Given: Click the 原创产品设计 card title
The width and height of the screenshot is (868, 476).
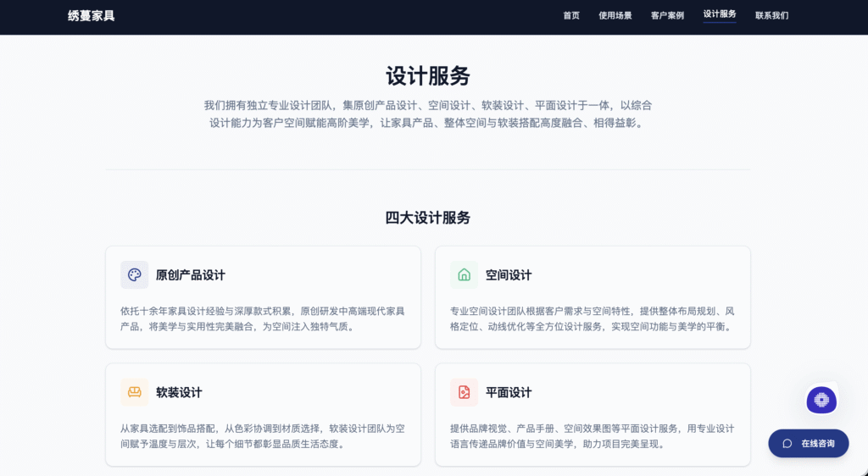Looking at the screenshot, I should (x=190, y=275).
